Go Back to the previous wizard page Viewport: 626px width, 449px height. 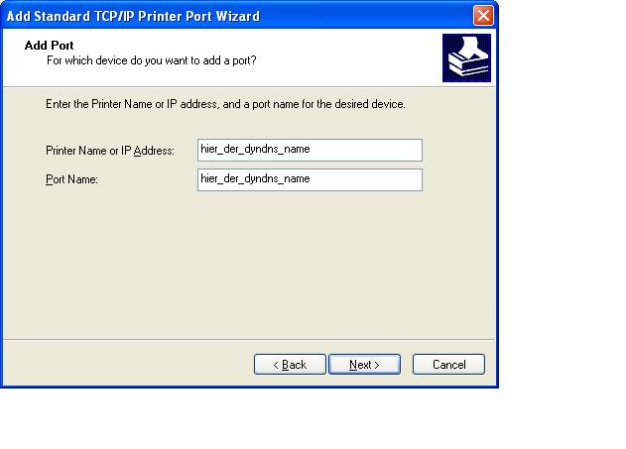click(289, 365)
